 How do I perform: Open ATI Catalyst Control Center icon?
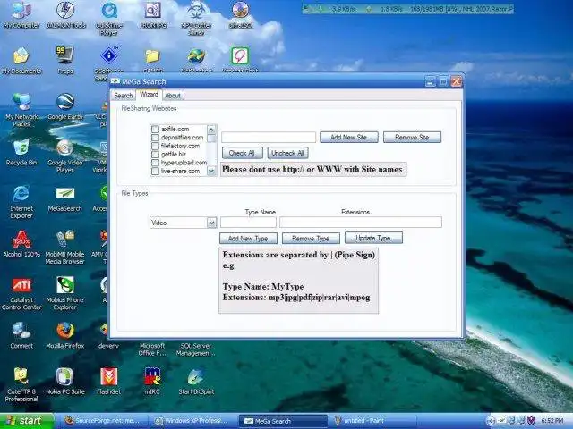[21, 294]
